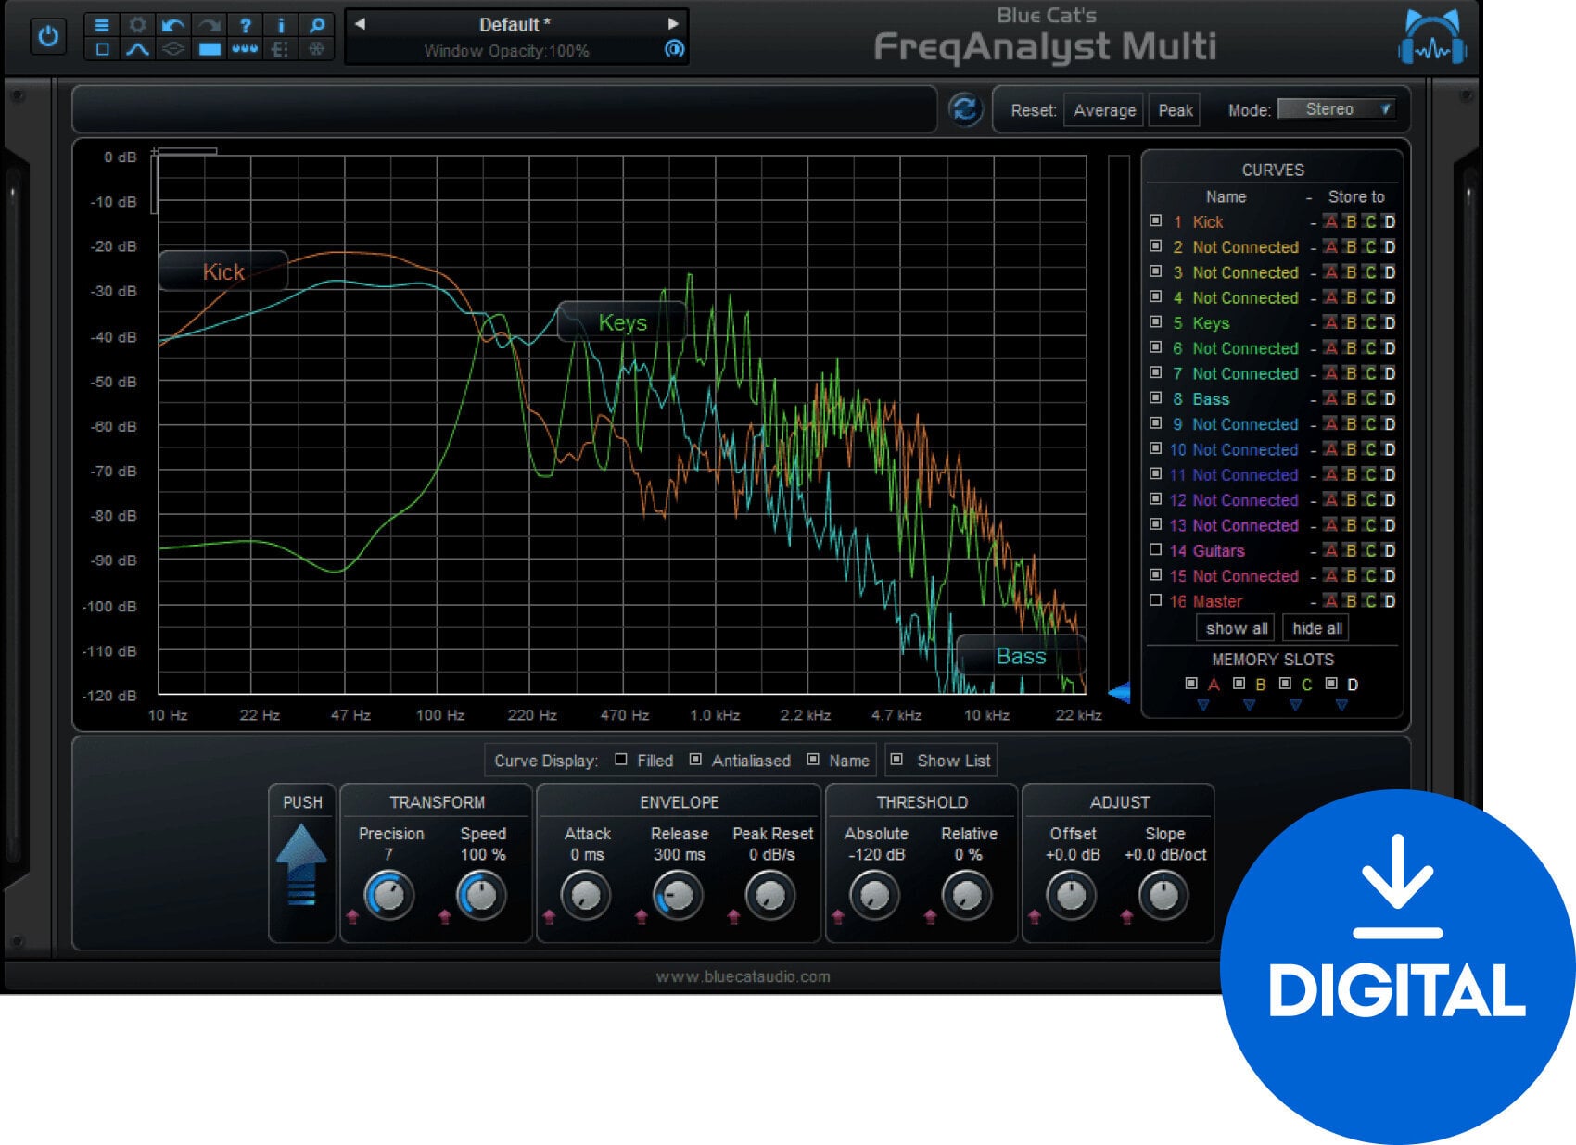Store Master curve to slot A
Viewport: 1576px width, 1145px height.
[x=1331, y=600]
